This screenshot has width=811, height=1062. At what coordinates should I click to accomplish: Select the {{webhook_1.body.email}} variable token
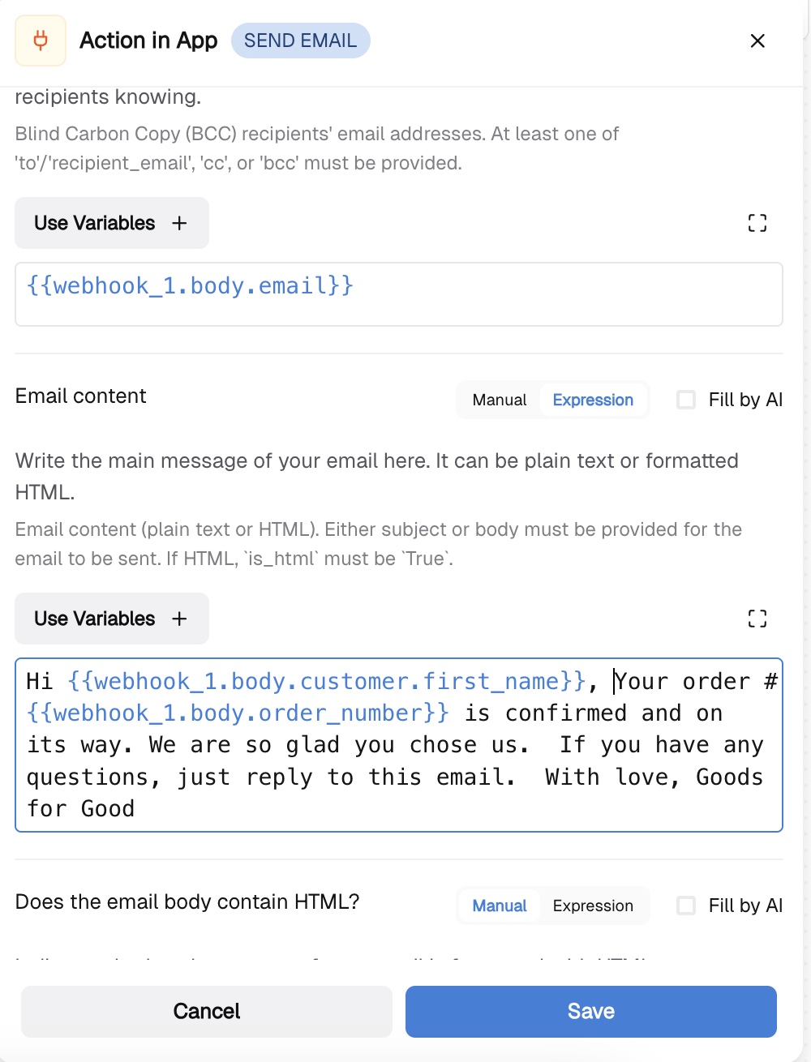click(x=190, y=286)
